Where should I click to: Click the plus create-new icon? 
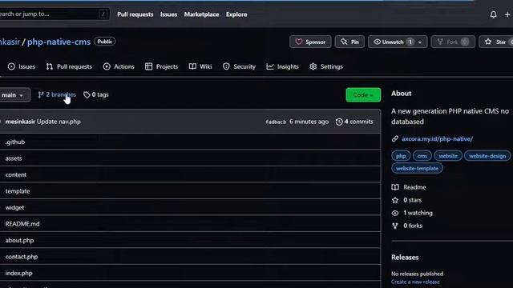click(x=507, y=14)
